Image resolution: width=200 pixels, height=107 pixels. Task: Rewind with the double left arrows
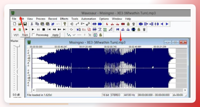[x=54, y=29]
